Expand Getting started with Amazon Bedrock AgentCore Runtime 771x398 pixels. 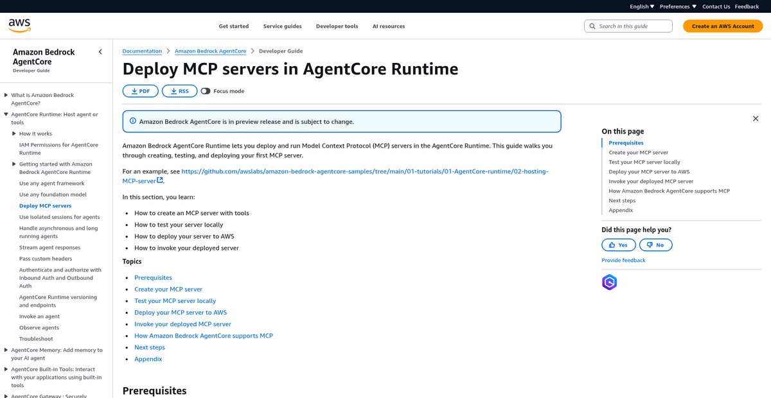14,164
